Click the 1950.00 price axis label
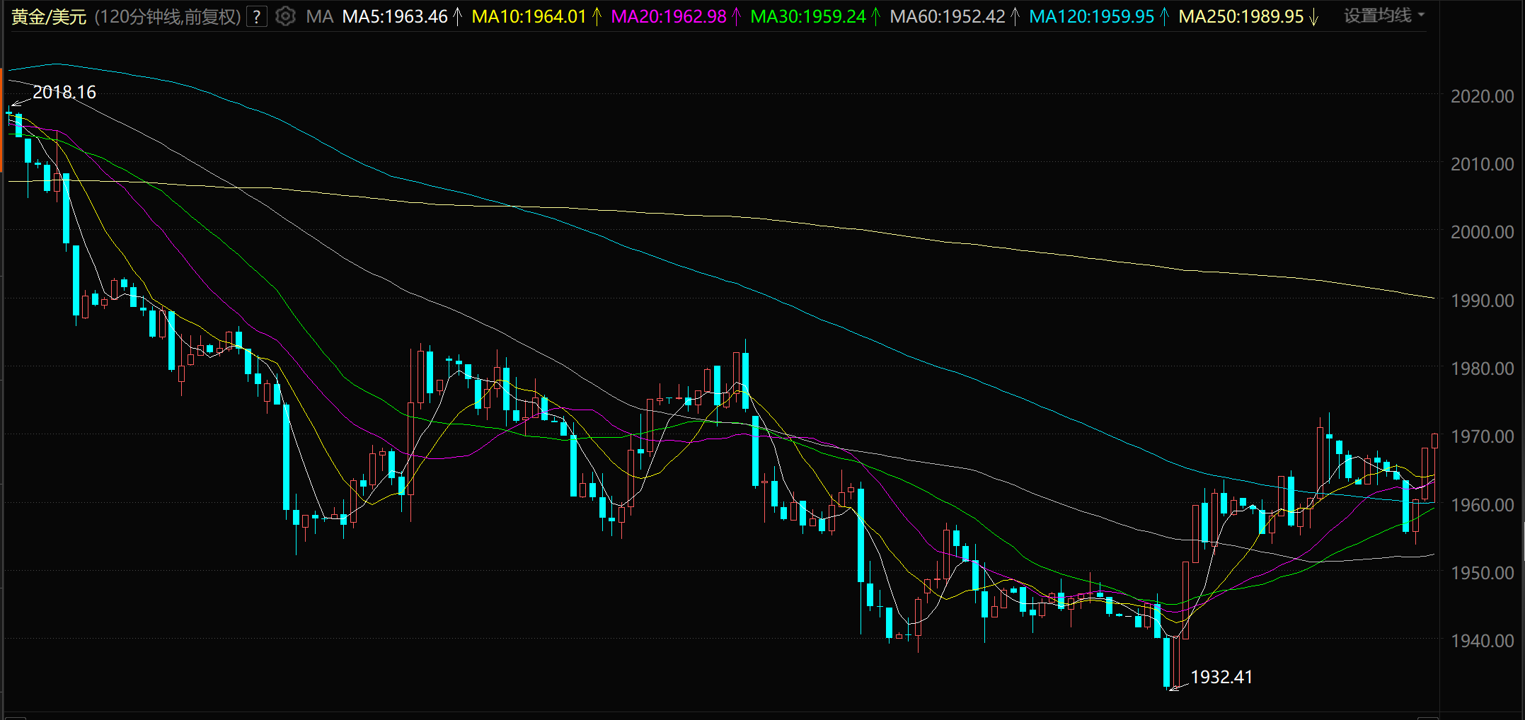 tap(1482, 573)
